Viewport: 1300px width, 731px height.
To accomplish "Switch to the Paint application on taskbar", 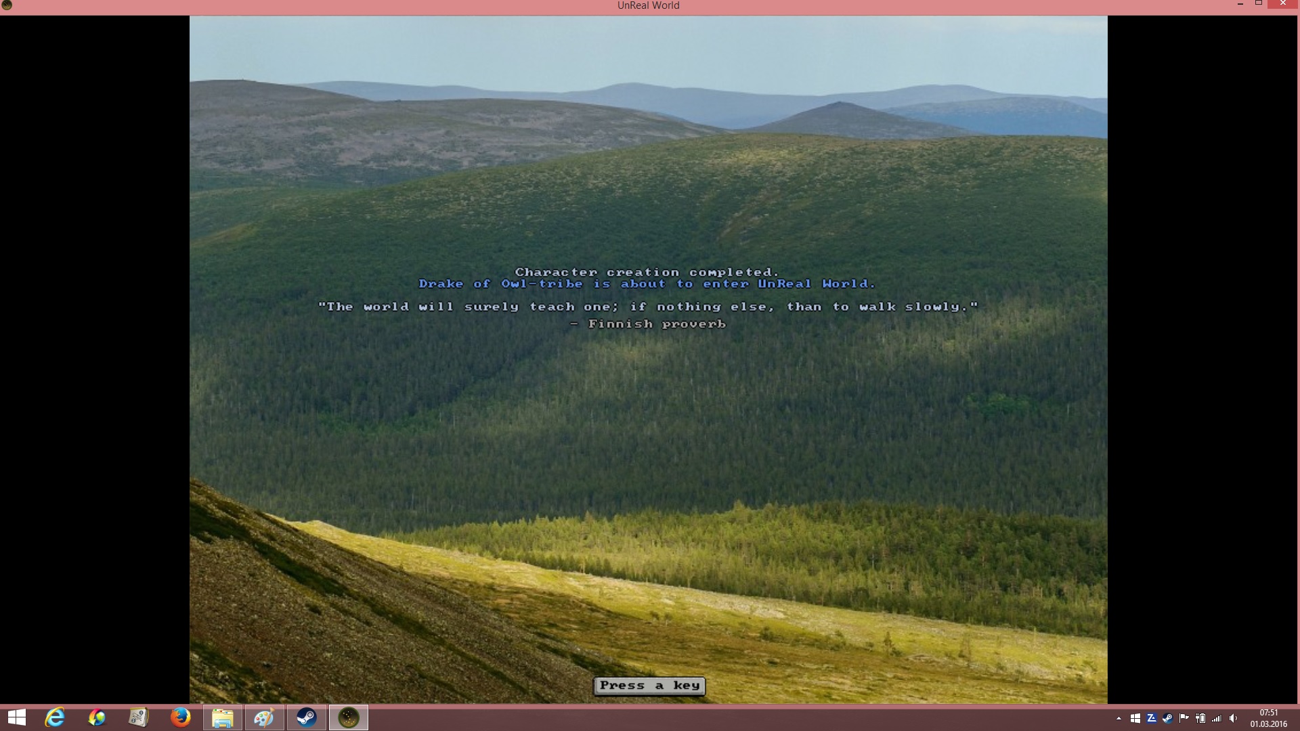I will coord(264,717).
